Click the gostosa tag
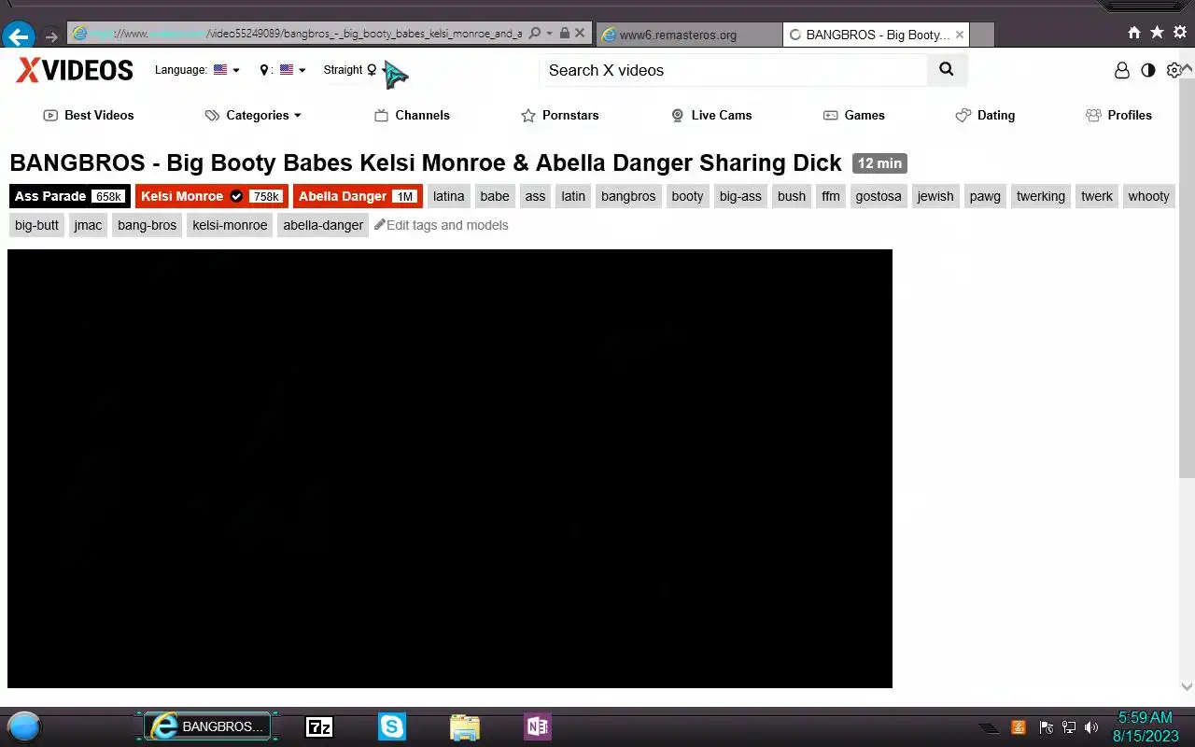 point(879,196)
